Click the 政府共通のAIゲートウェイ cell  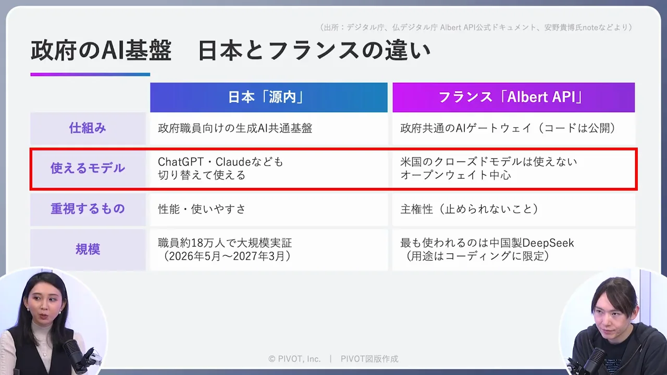click(513, 128)
